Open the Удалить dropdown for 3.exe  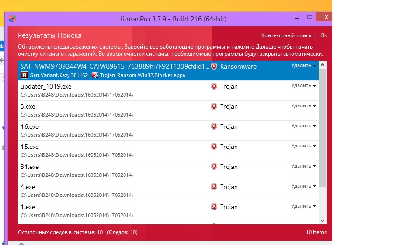(x=304, y=105)
